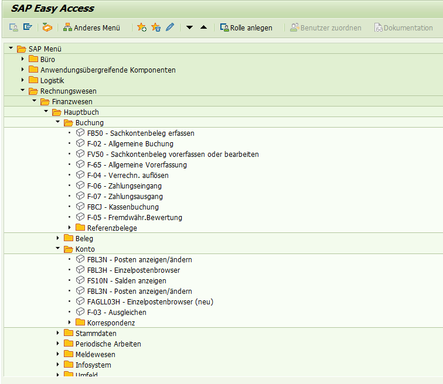
Task: Select F-03 - Ausgleichen
Action: pyautogui.click(x=117, y=313)
